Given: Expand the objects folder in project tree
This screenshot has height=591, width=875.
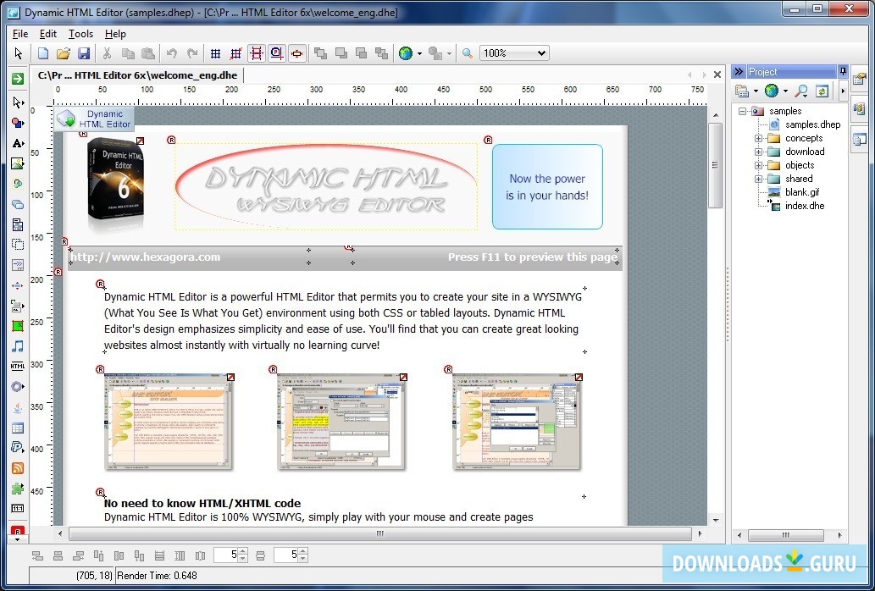Looking at the screenshot, I should coord(758,165).
